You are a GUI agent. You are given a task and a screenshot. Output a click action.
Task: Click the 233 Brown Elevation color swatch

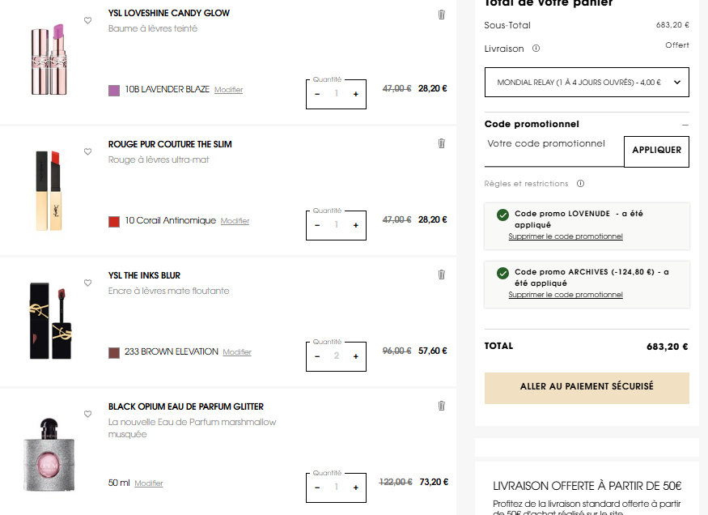114,352
